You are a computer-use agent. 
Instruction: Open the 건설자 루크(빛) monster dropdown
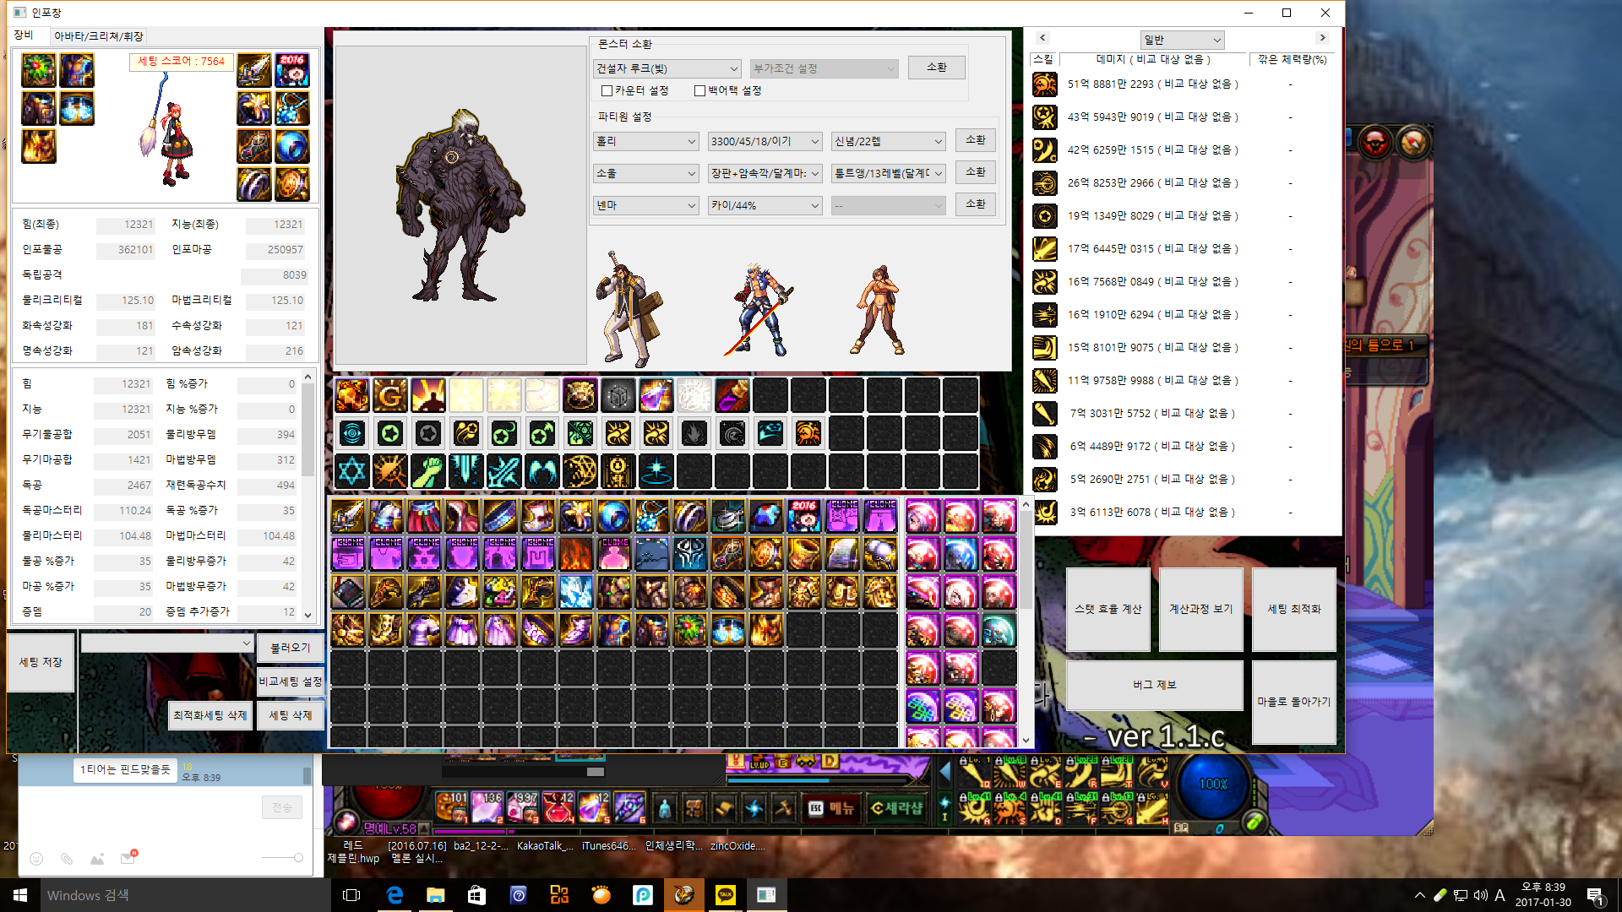pos(667,68)
